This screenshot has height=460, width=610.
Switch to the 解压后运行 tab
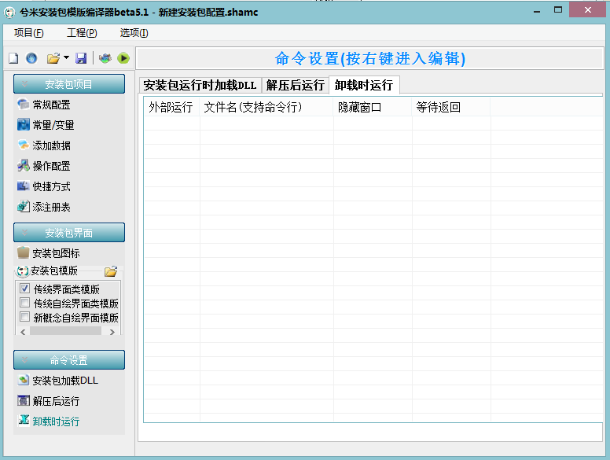pyautogui.click(x=295, y=85)
